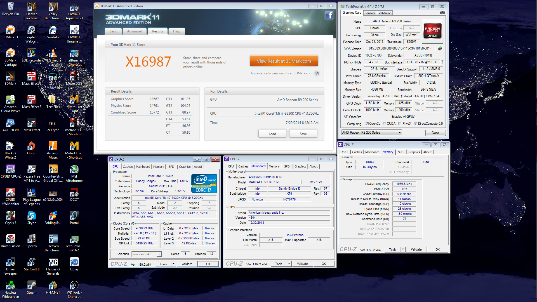Open the CPUID CPU-Z desktop shortcut
The width and height of the screenshot is (537, 302).
tap(10, 171)
